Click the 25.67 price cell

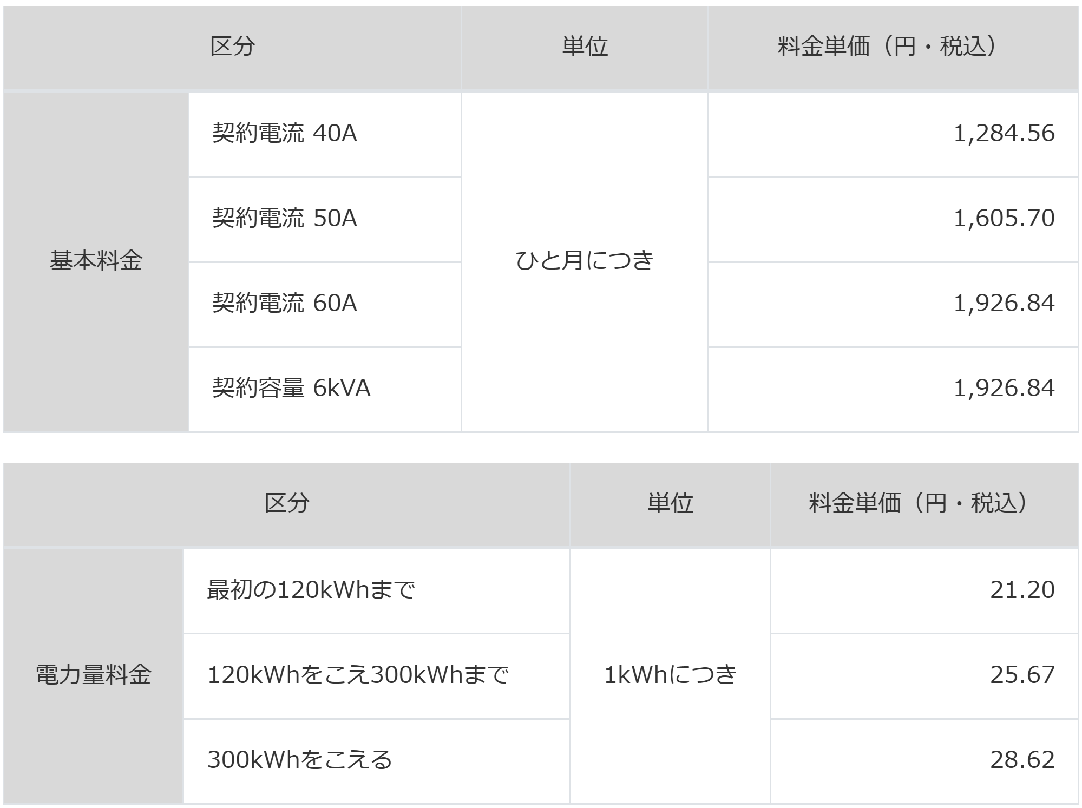[924, 675]
